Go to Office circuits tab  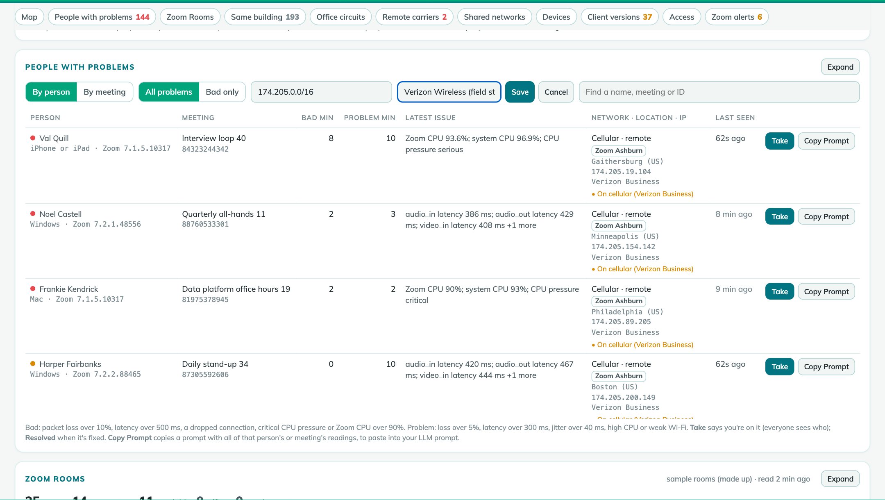(340, 17)
